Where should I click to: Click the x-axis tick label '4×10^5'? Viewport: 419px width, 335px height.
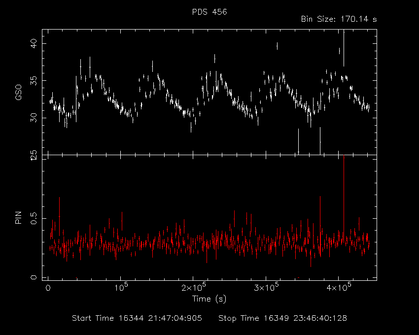[339, 288]
